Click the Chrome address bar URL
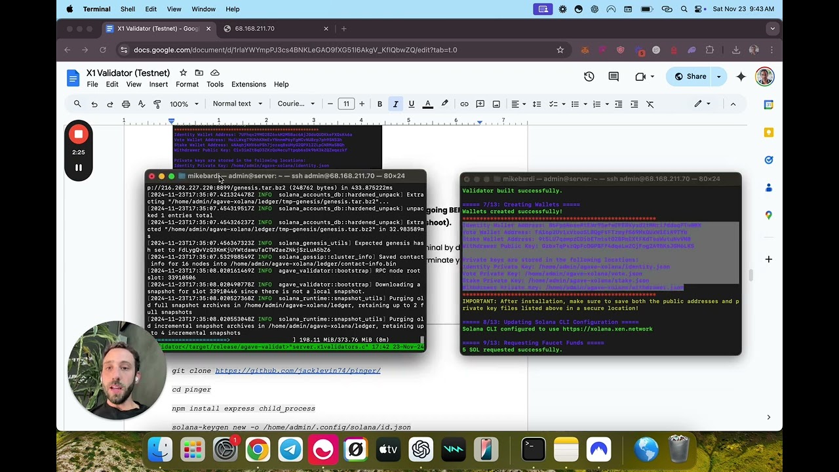839x472 pixels. coord(295,50)
